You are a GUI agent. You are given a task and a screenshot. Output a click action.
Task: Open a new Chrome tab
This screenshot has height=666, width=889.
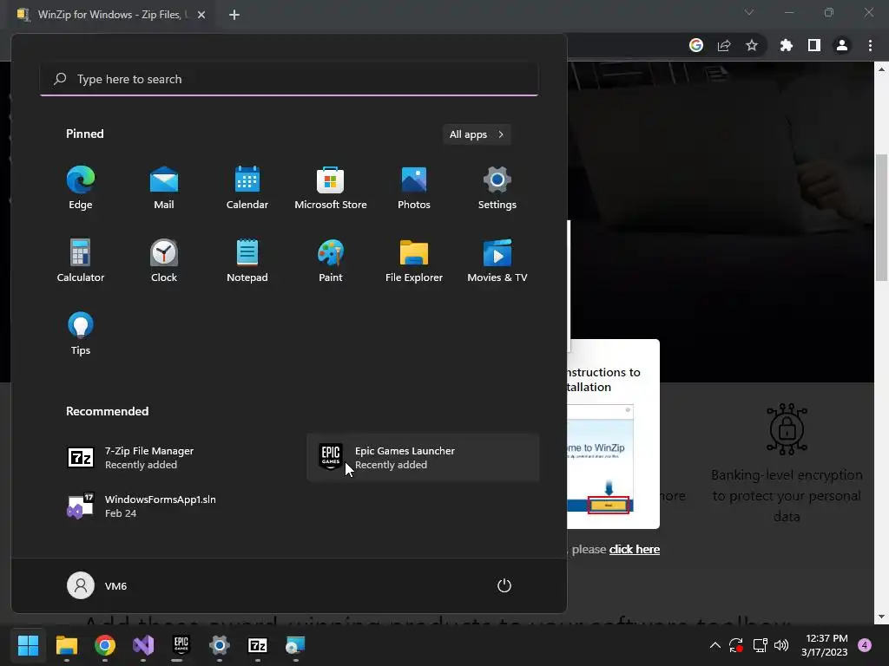[234, 15]
